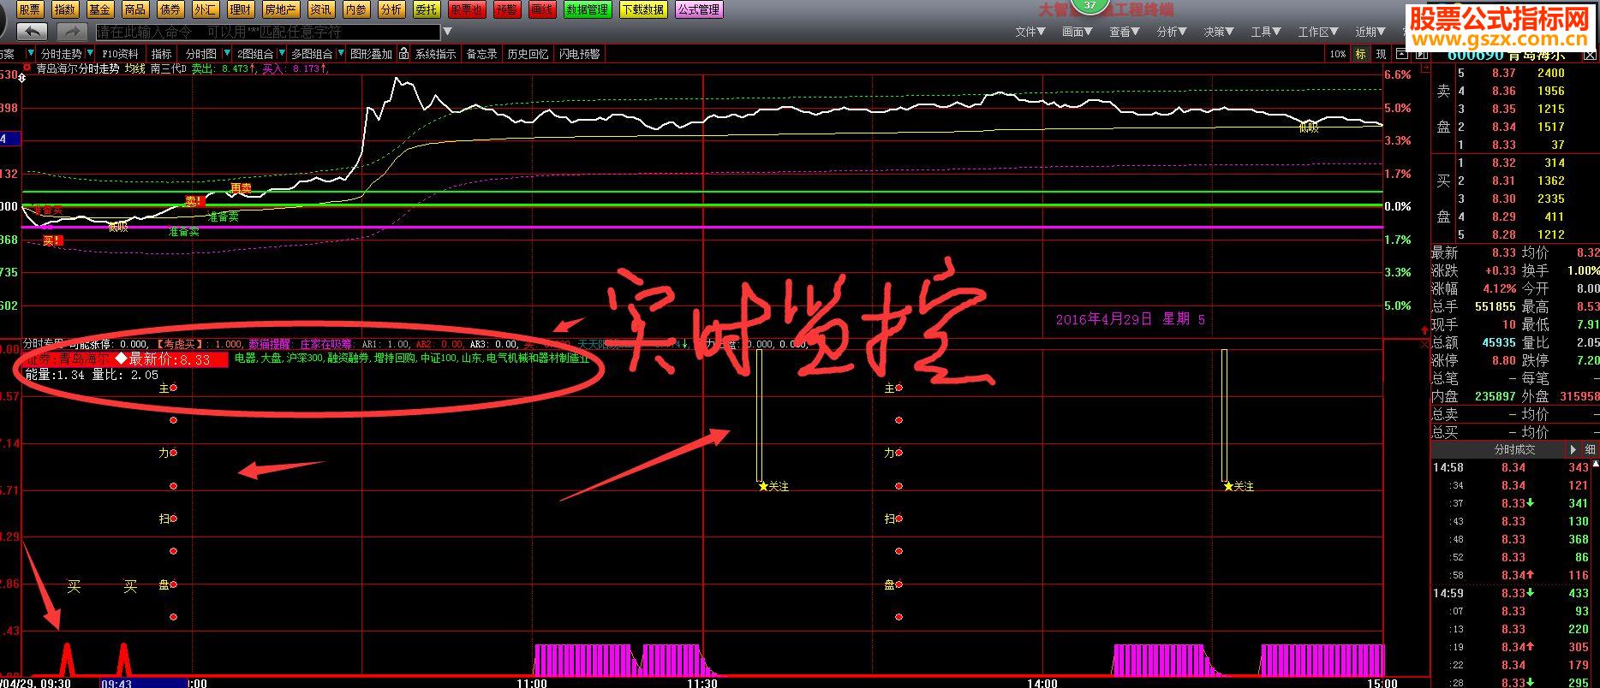Screen dimensions: 1600x688
Task: Expand the 分时走势 dropdown arrow
Action: click(88, 54)
